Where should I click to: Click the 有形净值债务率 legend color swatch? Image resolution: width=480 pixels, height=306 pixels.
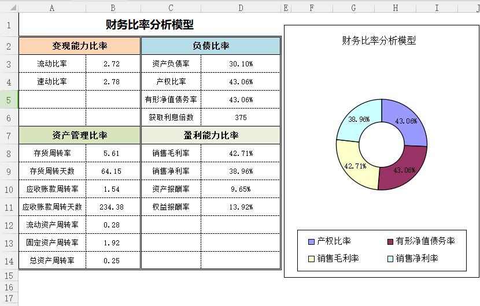[x=390, y=242]
